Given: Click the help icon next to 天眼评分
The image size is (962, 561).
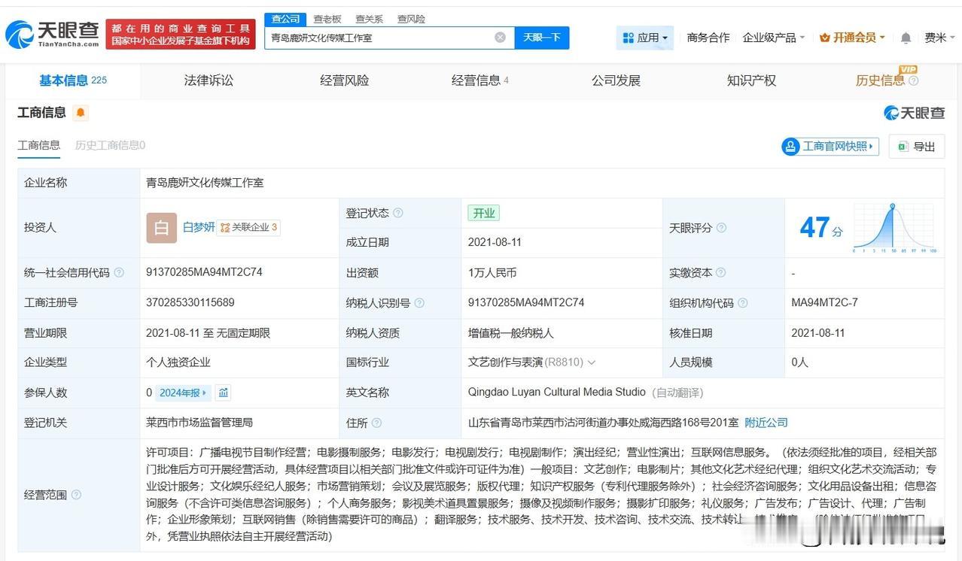Looking at the screenshot, I should pyautogui.click(x=721, y=228).
